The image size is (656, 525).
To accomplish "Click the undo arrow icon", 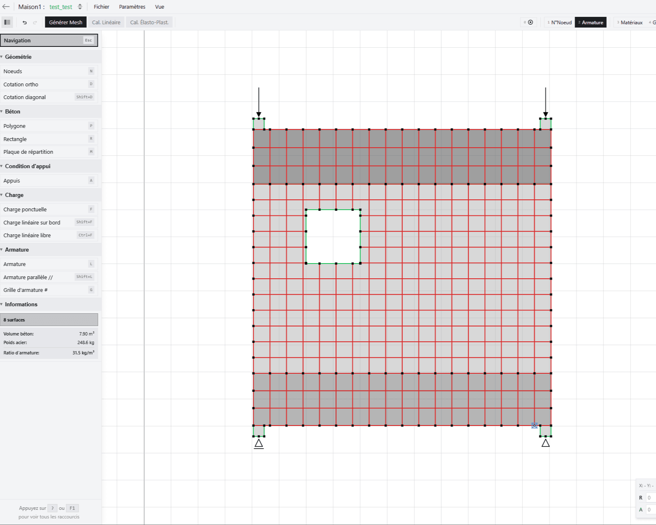I will 25,22.
